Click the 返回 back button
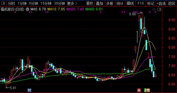This screenshot has height=93, width=177. [171, 4]
